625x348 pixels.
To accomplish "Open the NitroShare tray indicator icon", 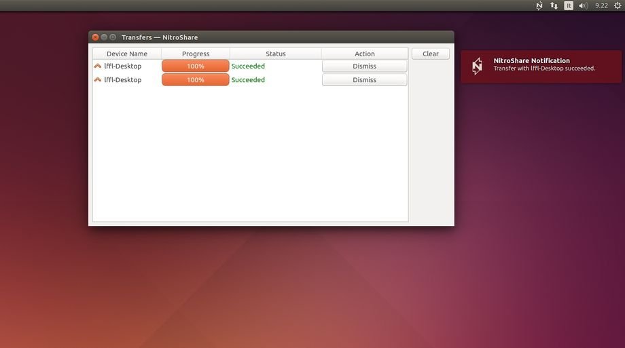I will pos(539,5).
